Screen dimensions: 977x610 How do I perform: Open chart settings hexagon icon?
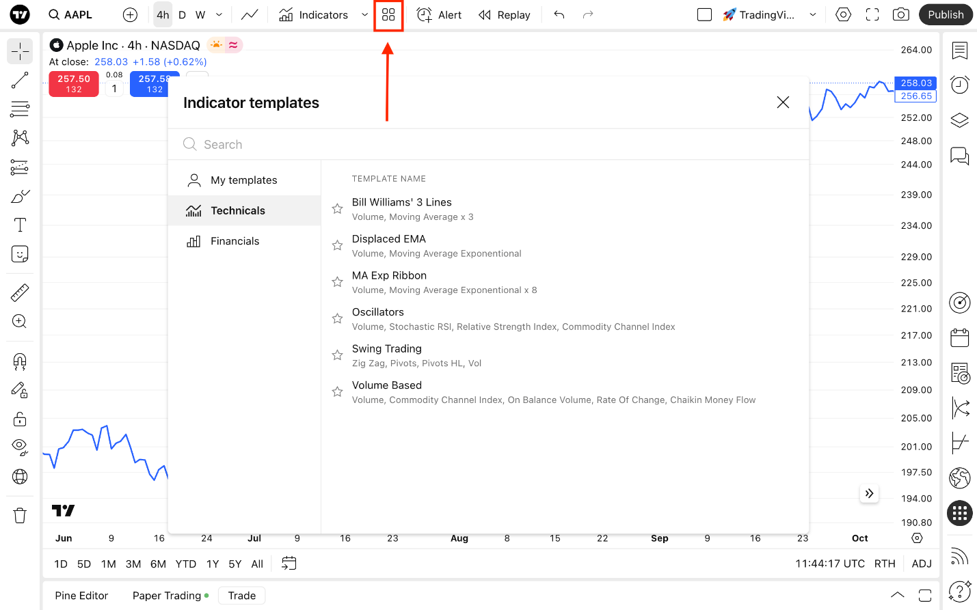(844, 14)
